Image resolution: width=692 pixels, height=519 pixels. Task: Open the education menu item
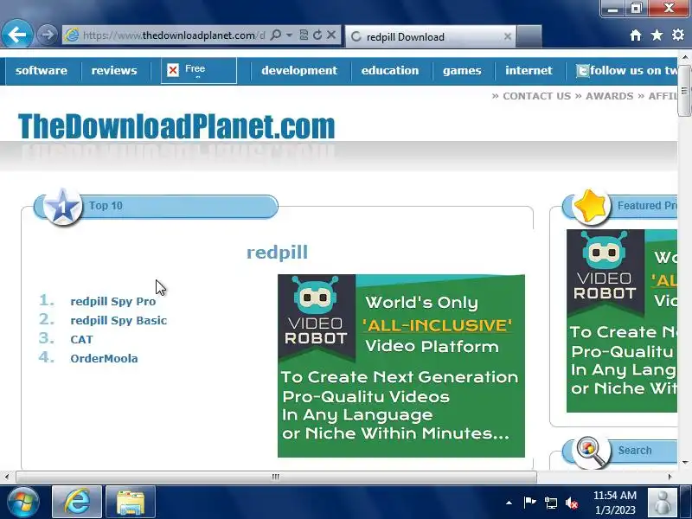(x=390, y=71)
